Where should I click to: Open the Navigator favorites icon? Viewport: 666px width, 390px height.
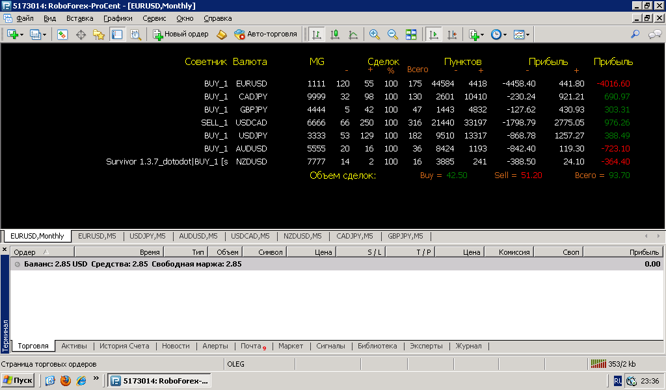99,34
